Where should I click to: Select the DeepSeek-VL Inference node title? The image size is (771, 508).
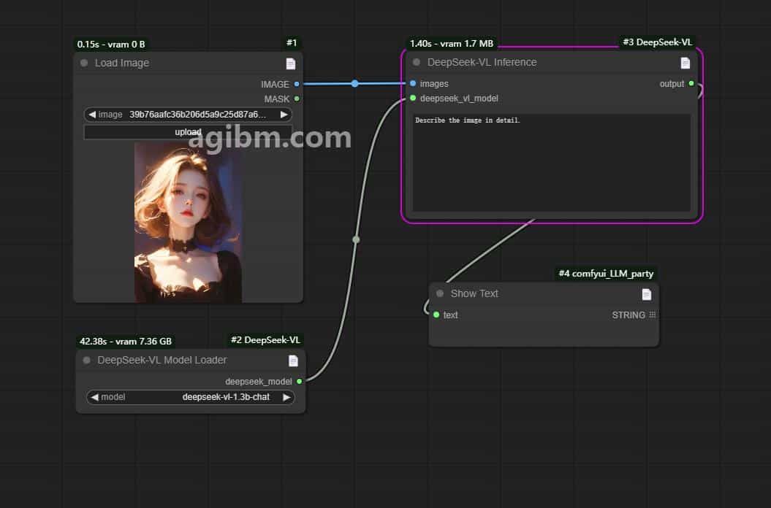pyautogui.click(x=482, y=62)
